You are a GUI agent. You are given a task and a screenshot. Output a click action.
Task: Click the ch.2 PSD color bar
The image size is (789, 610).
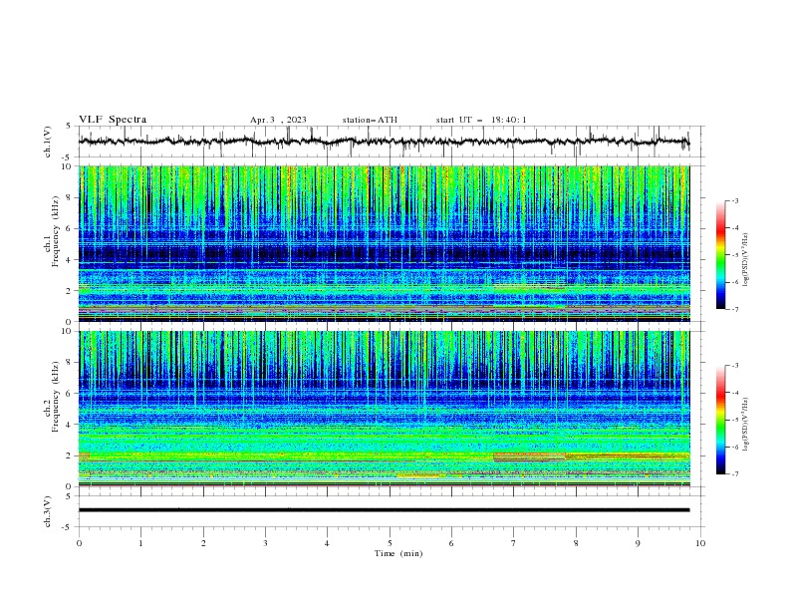(x=720, y=420)
